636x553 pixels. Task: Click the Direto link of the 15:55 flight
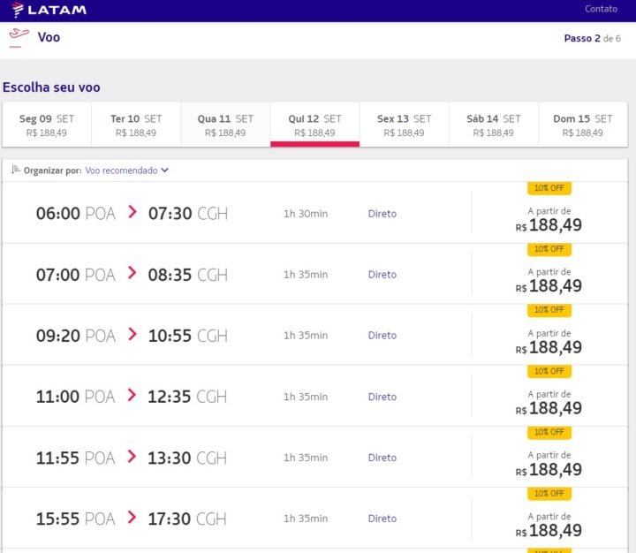pyautogui.click(x=382, y=519)
